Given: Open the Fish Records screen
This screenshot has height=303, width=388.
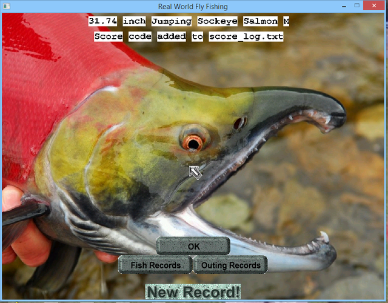Looking at the screenshot, I should pos(155,265).
